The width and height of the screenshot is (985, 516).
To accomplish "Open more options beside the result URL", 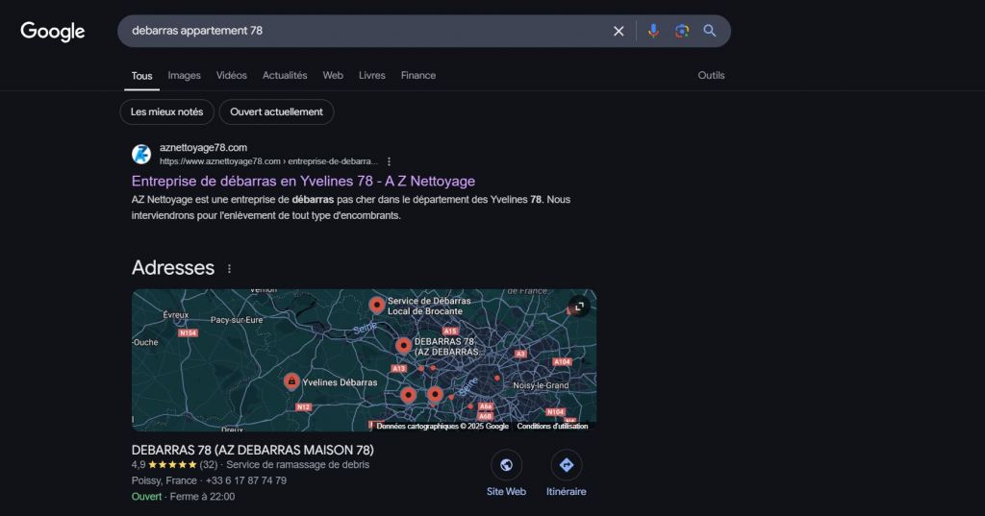I will point(389,161).
